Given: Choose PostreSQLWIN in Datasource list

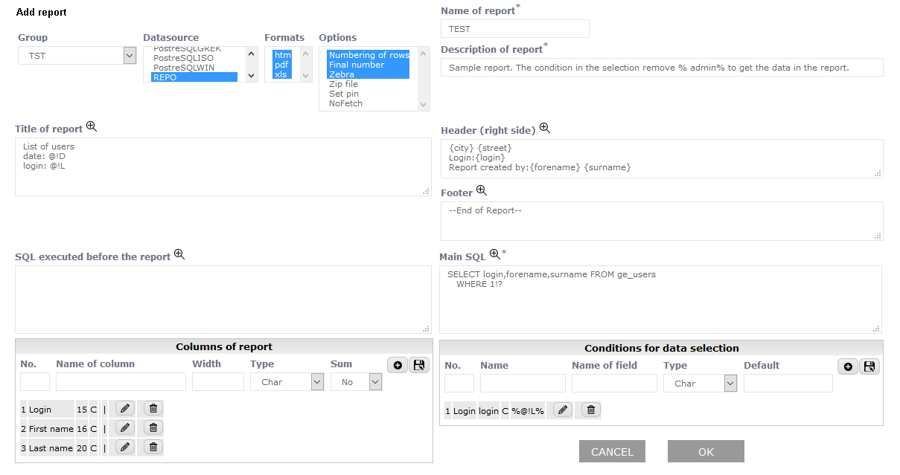Looking at the screenshot, I should coord(182,68).
